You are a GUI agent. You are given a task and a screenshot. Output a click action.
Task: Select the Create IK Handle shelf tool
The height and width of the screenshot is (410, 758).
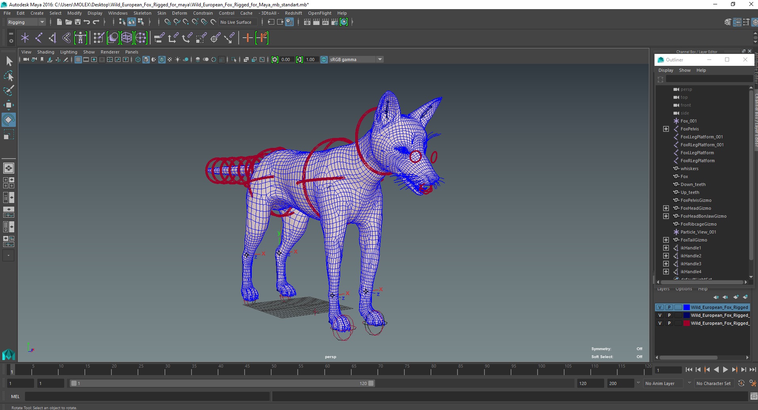52,38
